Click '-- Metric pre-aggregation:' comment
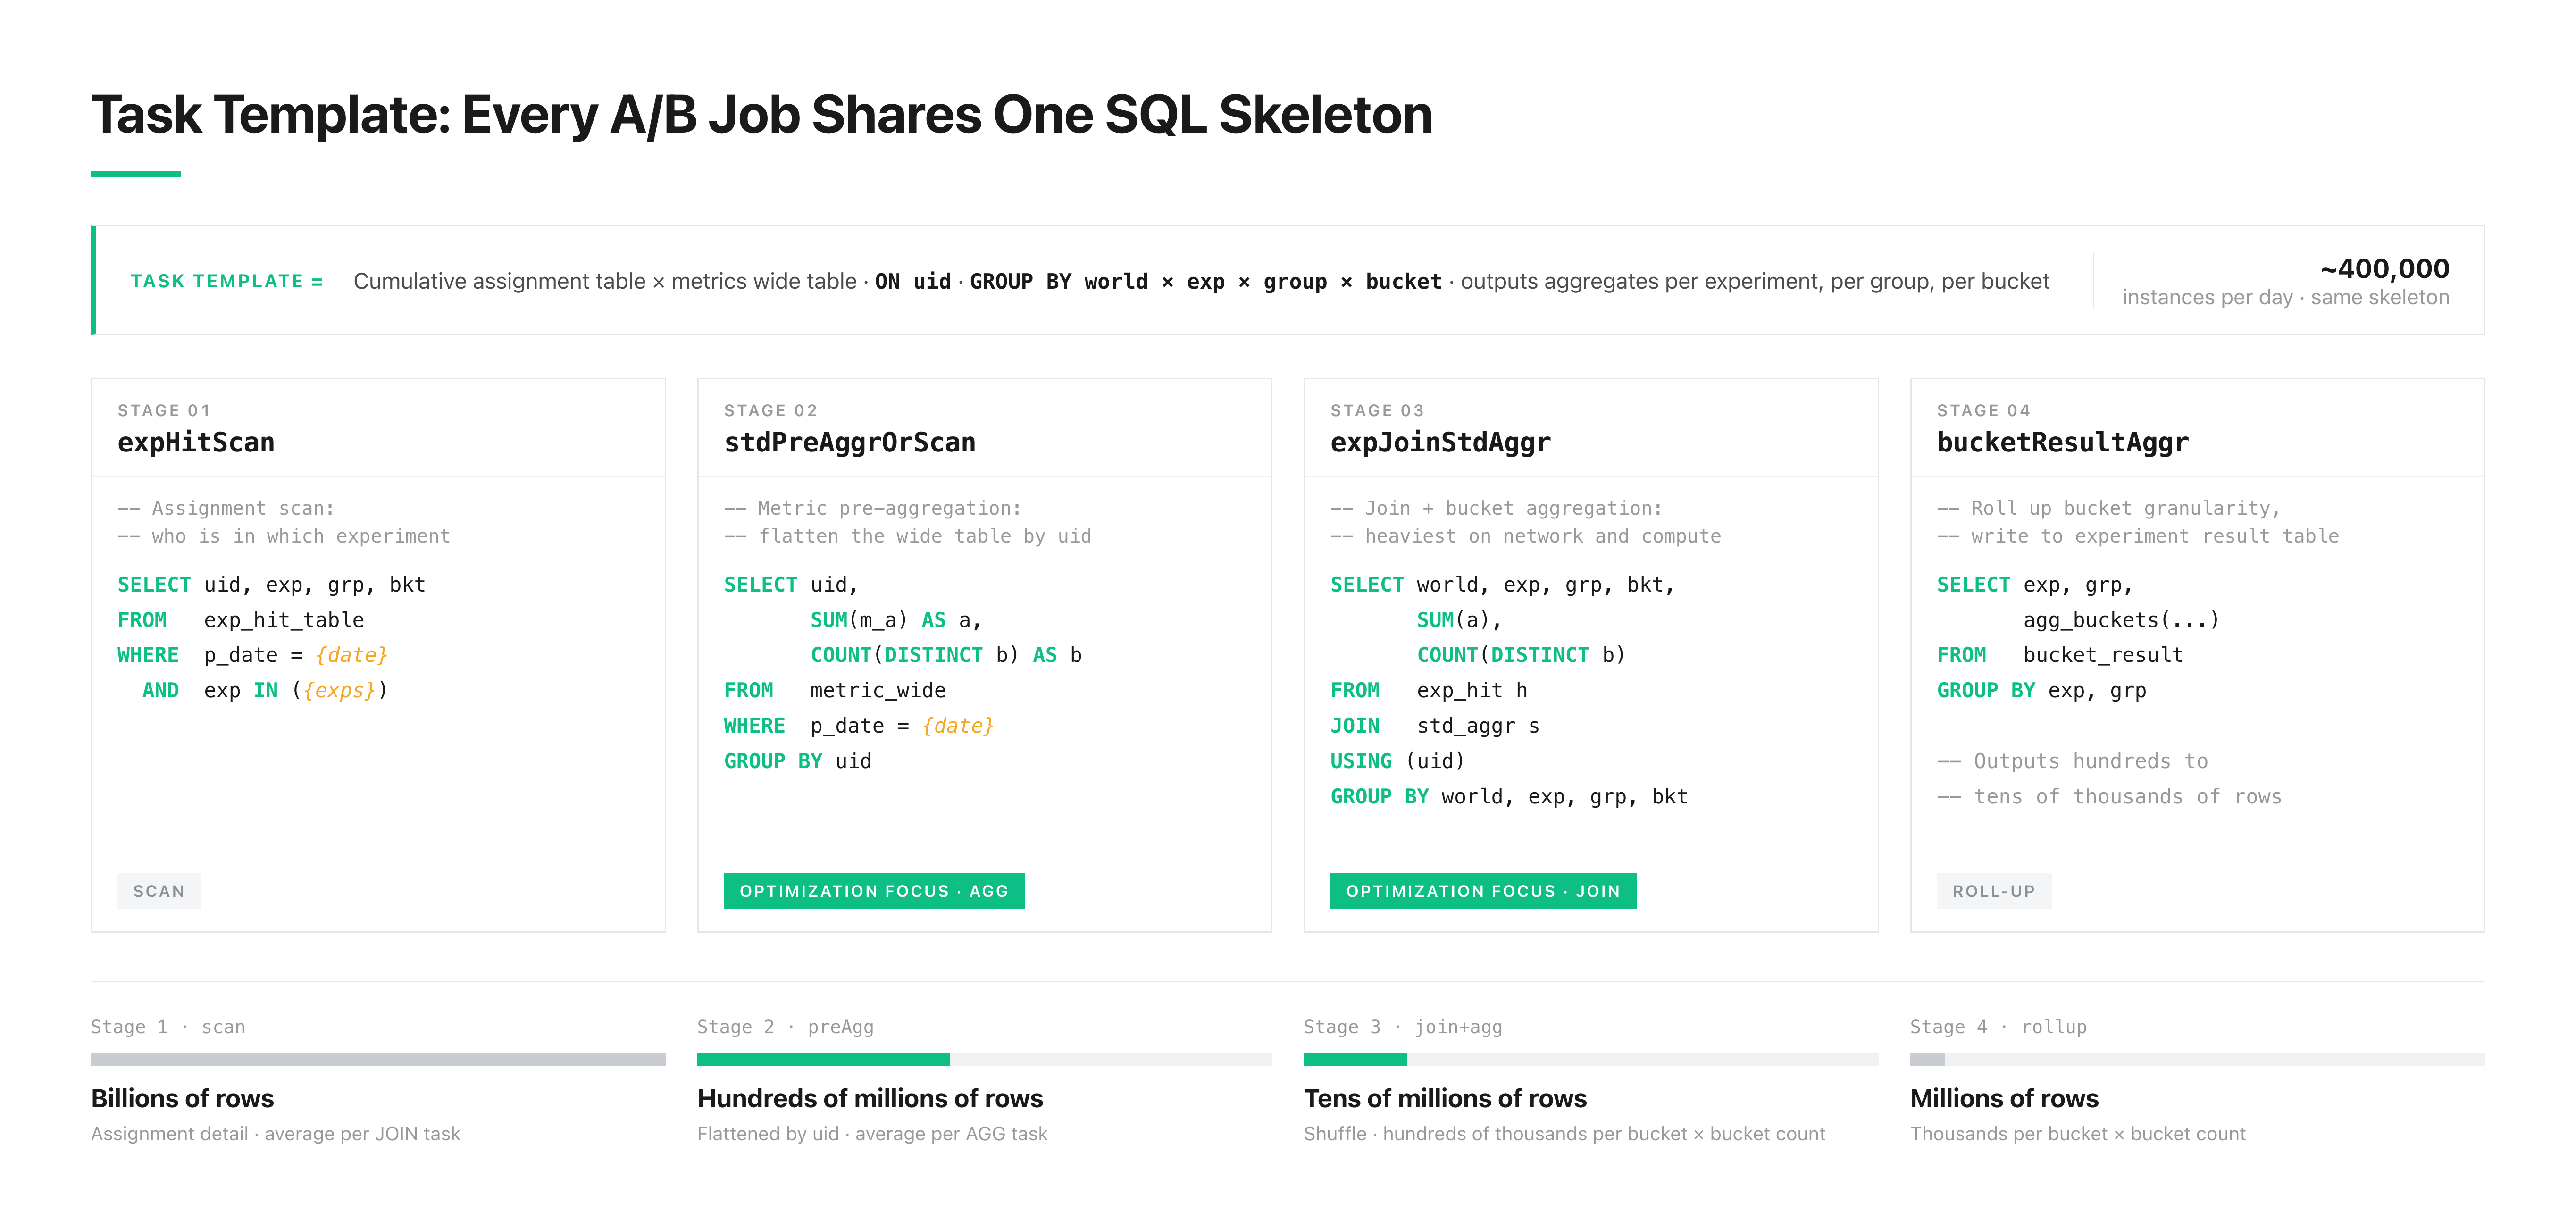 click(873, 508)
